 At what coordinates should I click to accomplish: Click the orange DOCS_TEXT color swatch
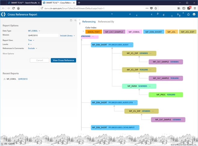coord(93,32)
